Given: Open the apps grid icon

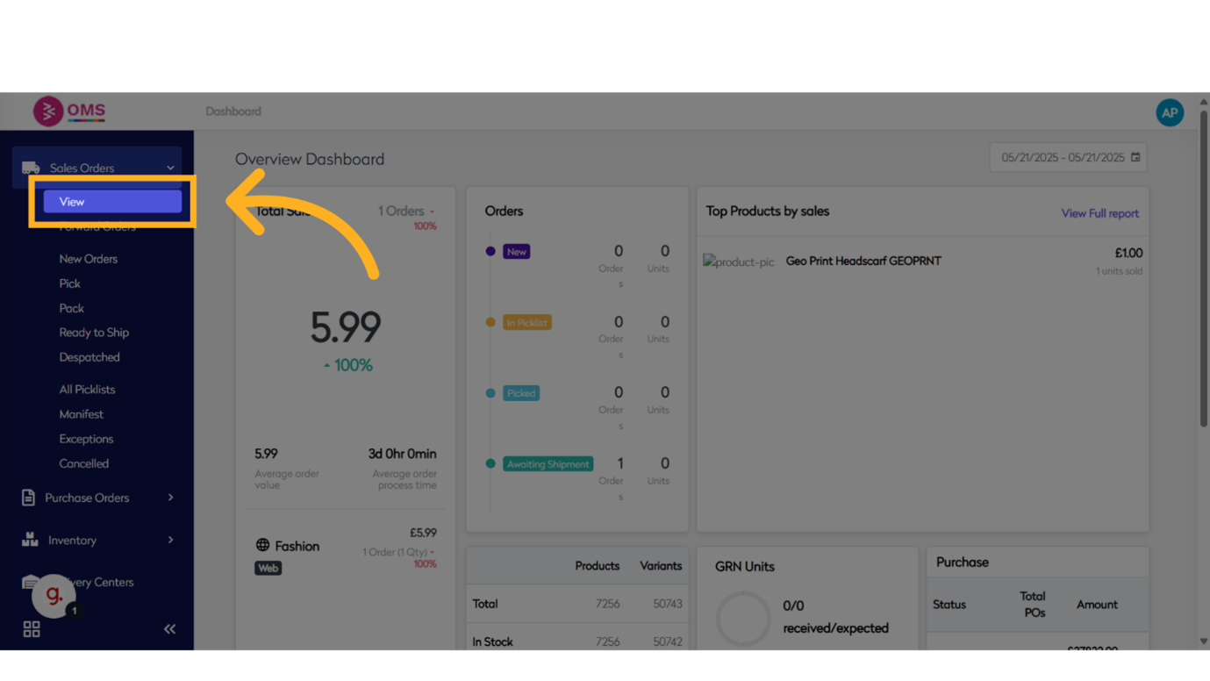Looking at the screenshot, I should pos(32,629).
